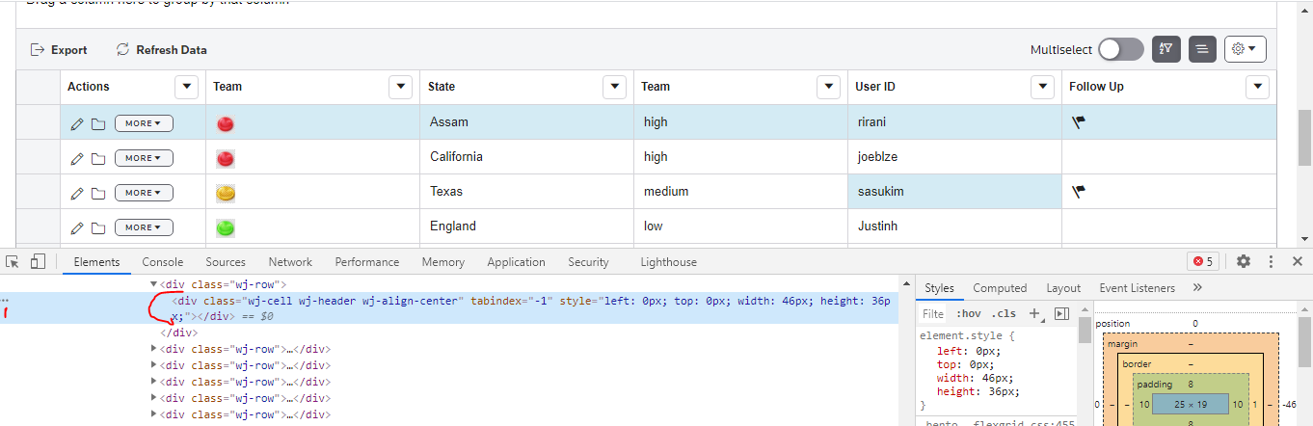Open the gear settings dropdown in grid toolbar

1245,49
